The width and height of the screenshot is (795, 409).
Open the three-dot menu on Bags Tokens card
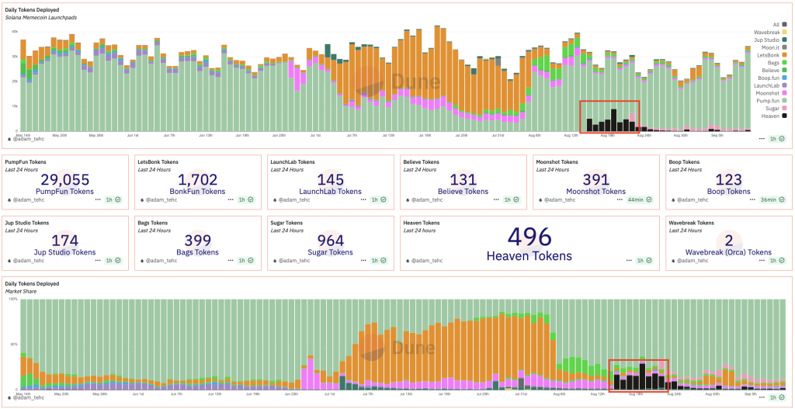pyautogui.click(x=231, y=261)
